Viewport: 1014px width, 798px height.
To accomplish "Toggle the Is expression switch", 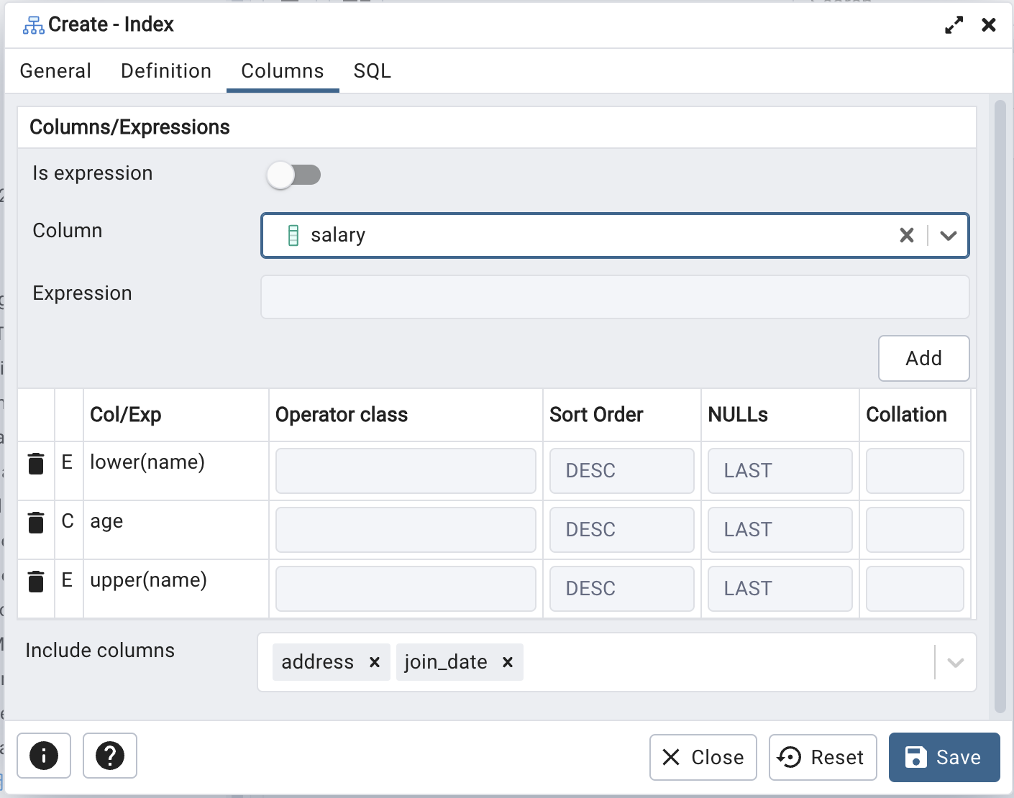I will click(293, 175).
